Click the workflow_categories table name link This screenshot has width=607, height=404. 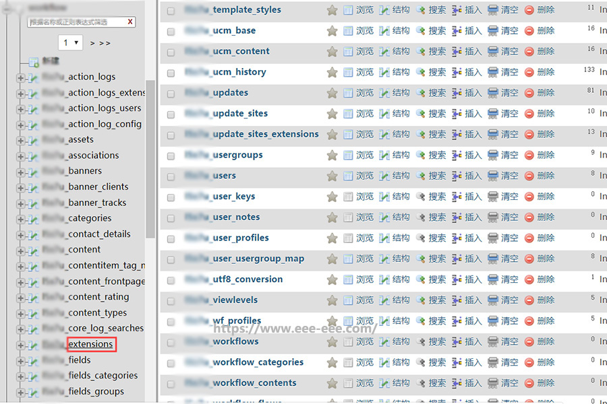pos(258,362)
